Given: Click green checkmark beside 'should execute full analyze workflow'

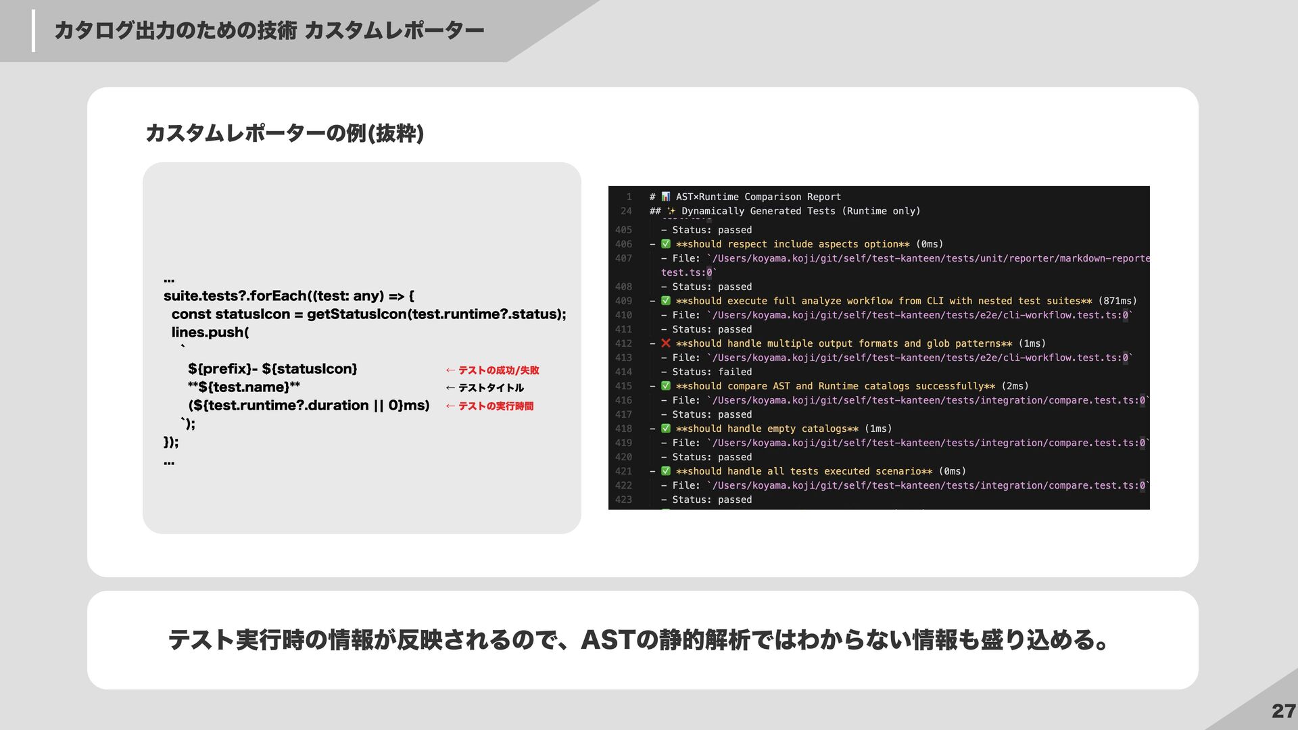Looking at the screenshot, I should coord(666,301).
